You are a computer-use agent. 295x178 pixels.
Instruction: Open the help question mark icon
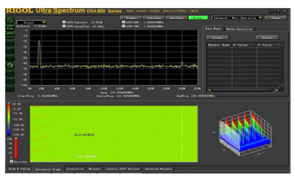tap(278, 11)
